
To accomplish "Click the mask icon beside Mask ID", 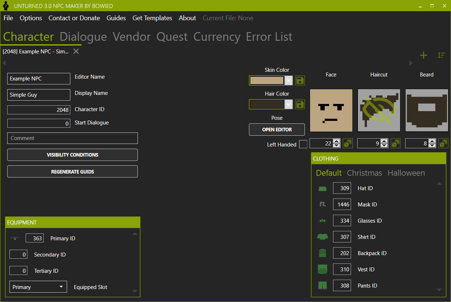I will click(x=322, y=205).
